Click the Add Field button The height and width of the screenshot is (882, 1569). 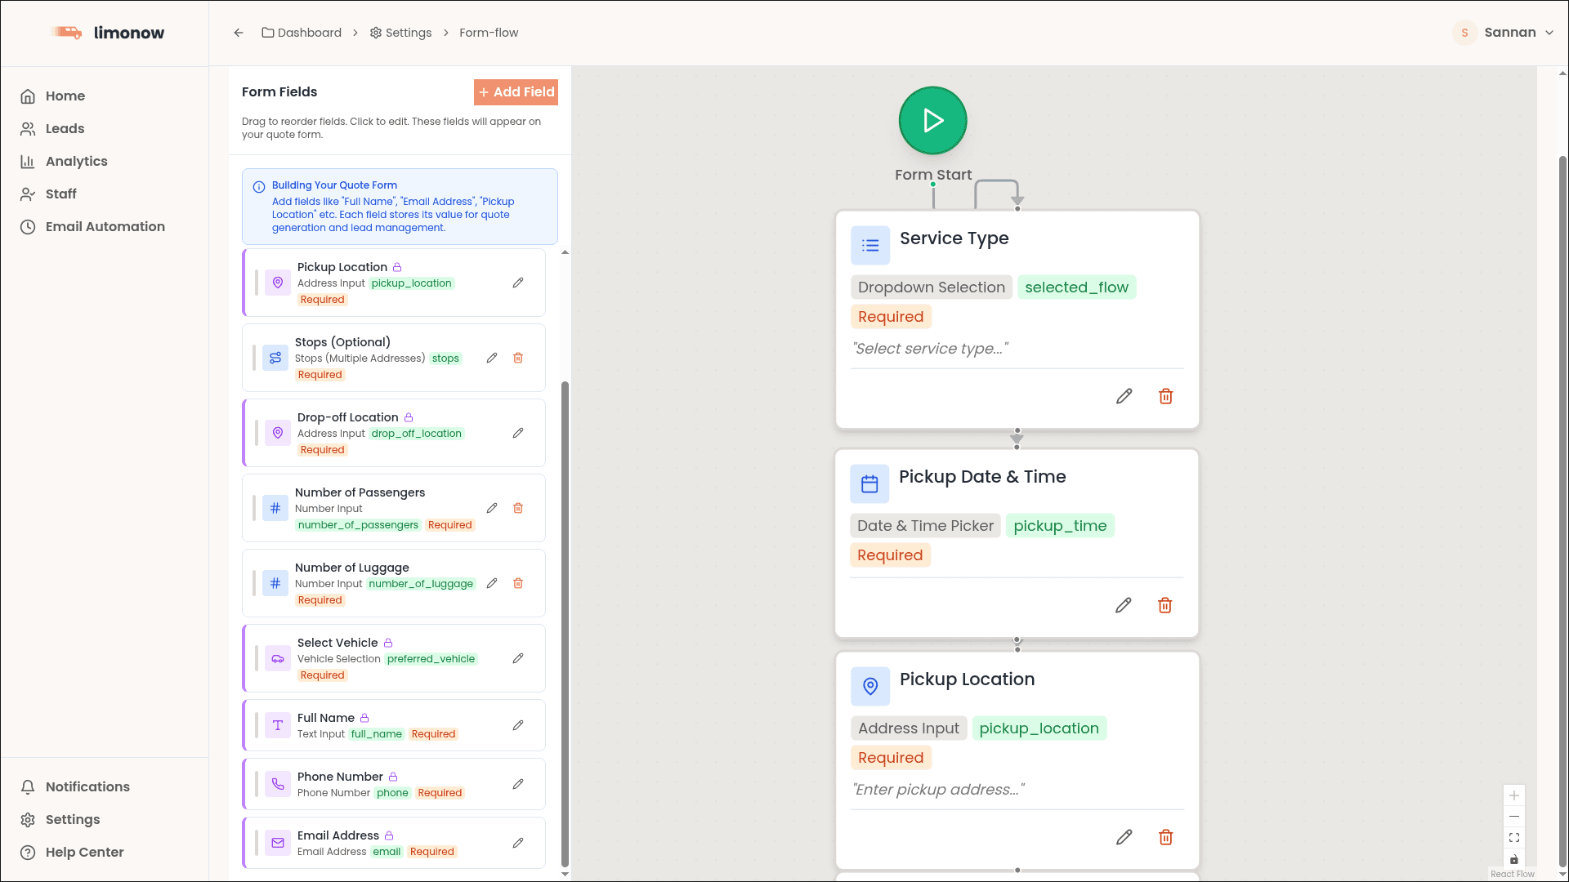[516, 91]
